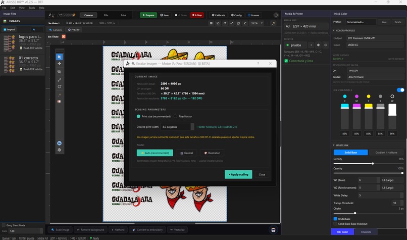Screen dimensions: 407x240
Task: Switch to the Jobs tab
Action: click(124, 15)
